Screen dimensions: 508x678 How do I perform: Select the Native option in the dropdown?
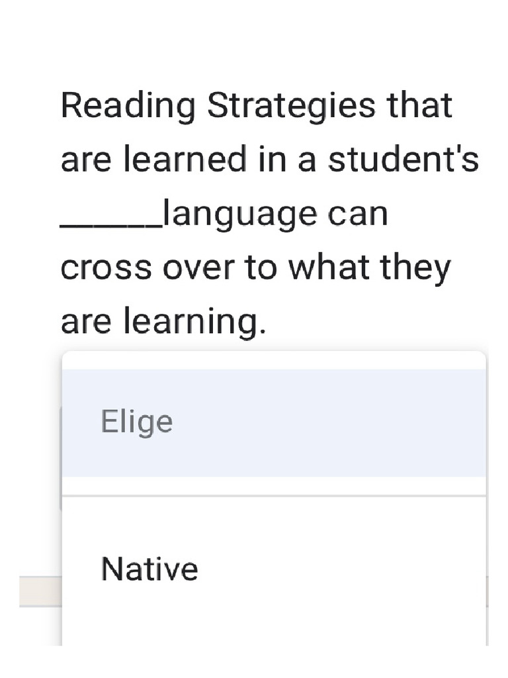(149, 569)
